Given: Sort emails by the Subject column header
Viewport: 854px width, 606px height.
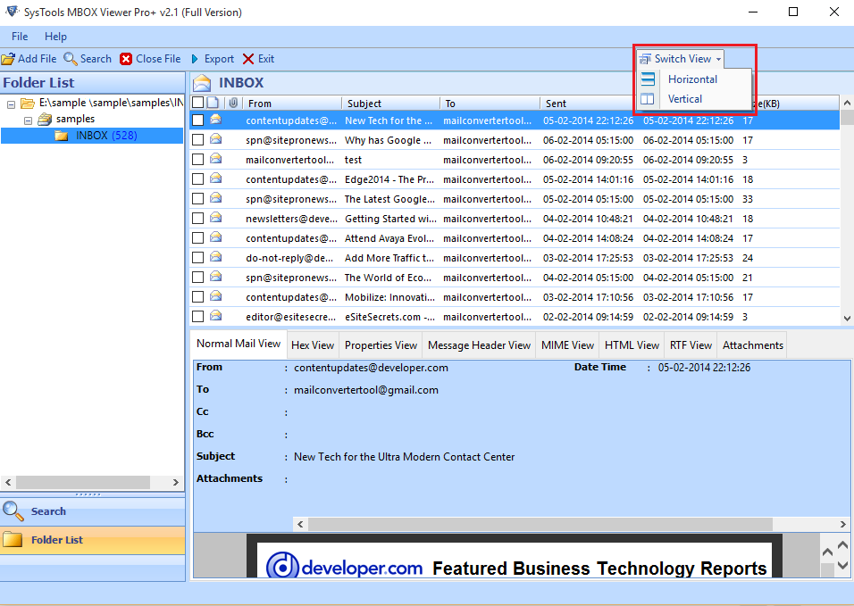Looking at the screenshot, I should click(x=391, y=104).
